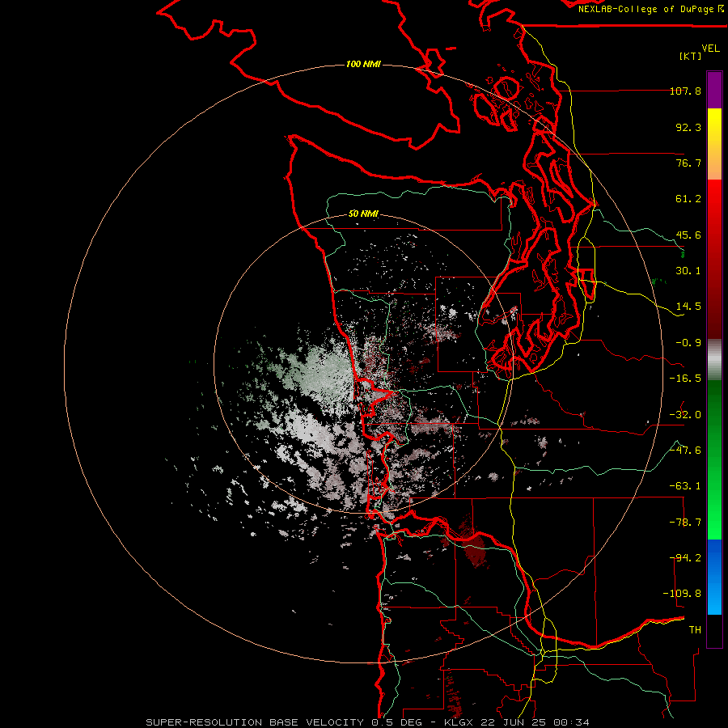
Task: Click the -47.6 velocity scale value
Action: (x=685, y=451)
